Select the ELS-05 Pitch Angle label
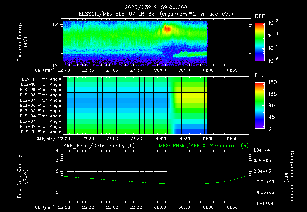Screen dimensions: 307x212 (x=40, y=111)
